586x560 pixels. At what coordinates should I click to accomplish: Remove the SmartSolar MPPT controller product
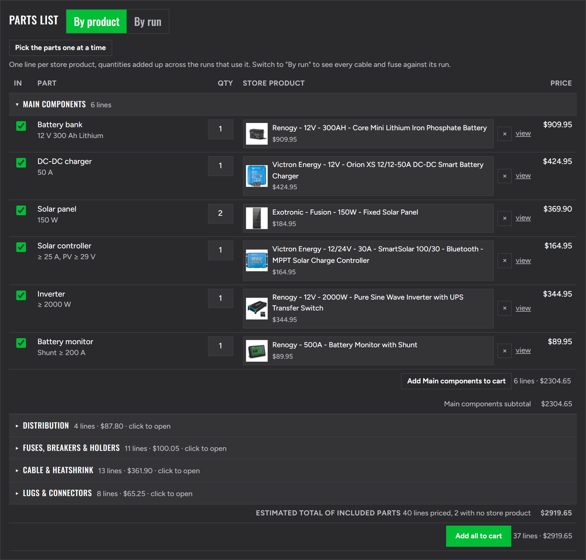(504, 261)
